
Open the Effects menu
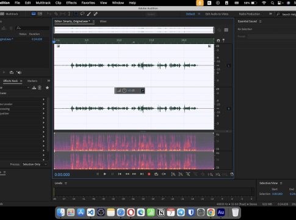point(71,3)
